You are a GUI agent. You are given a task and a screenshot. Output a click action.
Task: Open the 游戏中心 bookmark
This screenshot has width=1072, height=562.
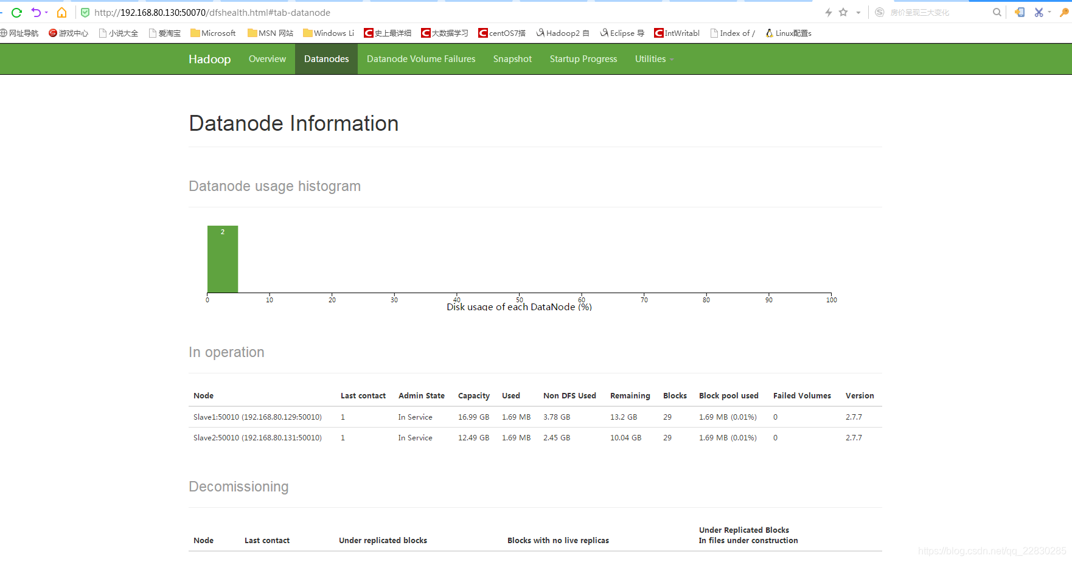(69, 33)
